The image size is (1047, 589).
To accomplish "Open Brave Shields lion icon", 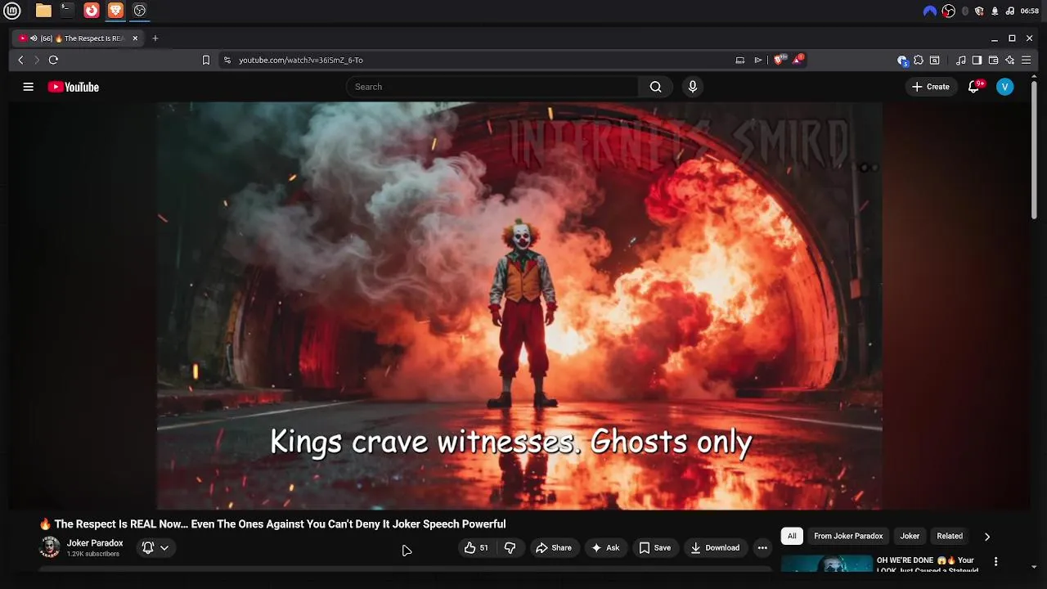I will 779,60.
